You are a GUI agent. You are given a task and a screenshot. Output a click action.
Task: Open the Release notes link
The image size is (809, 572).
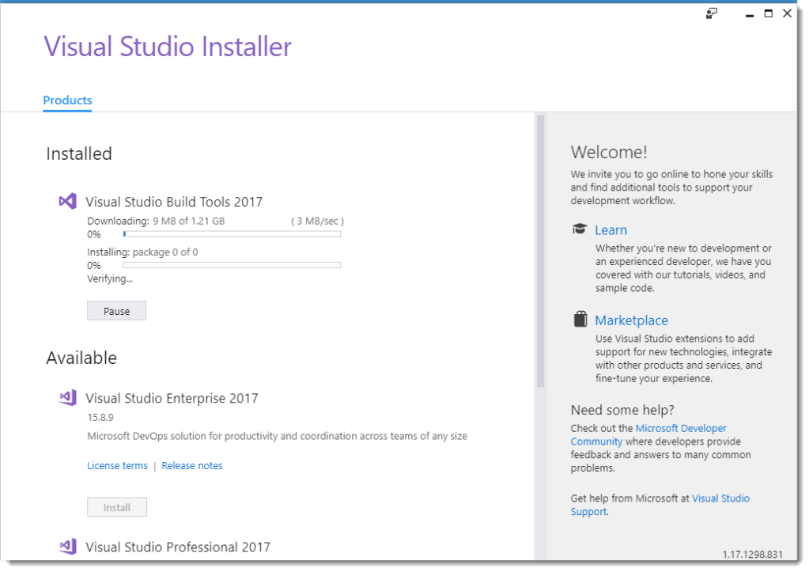click(x=192, y=466)
